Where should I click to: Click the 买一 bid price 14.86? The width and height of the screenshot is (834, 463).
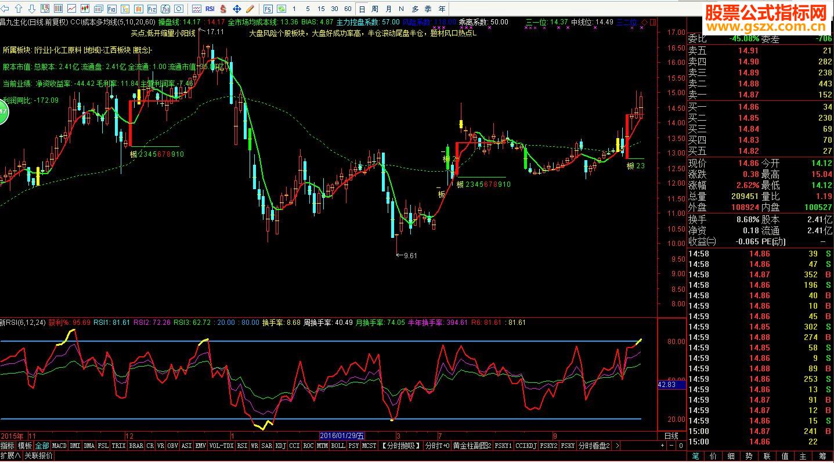[748, 107]
